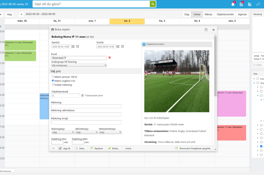Maximize the Boka objekt dialog
Image resolution: width=264 pixels, height=175 pixels.
pos(206,30)
